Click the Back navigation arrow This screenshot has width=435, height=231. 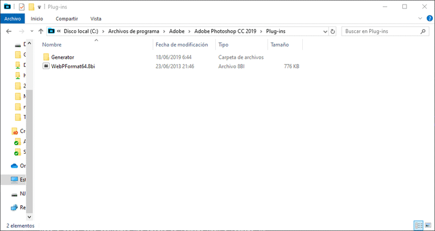tap(9, 31)
